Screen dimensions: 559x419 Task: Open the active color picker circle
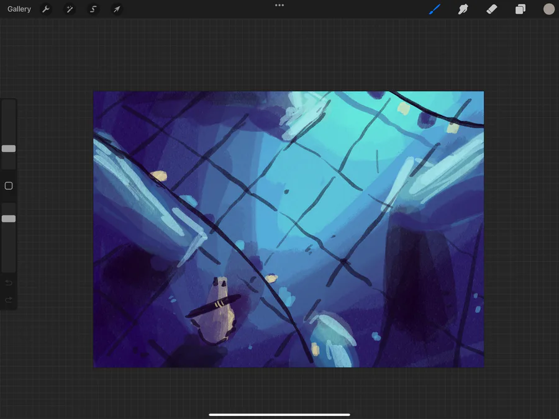(x=549, y=9)
